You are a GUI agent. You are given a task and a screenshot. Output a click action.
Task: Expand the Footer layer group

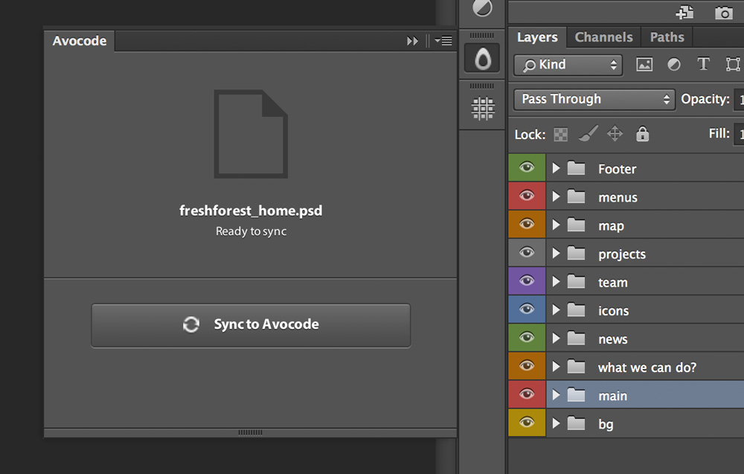pyautogui.click(x=556, y=168)
